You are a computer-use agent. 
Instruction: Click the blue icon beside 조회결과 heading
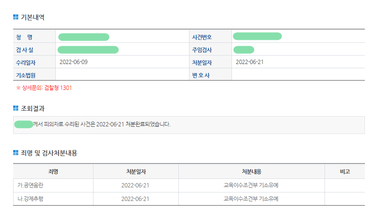[16, 108]
